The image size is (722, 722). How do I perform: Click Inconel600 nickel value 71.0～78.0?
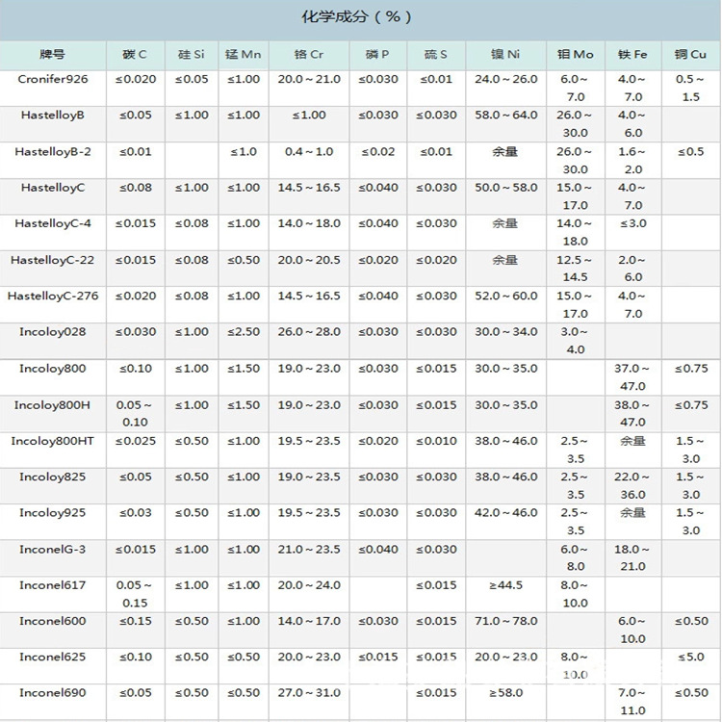[x=506, y=621]
